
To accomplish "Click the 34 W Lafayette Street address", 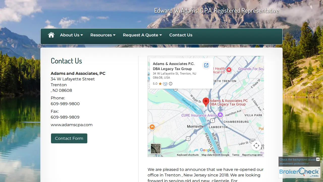I will click(x=73, y=79).
